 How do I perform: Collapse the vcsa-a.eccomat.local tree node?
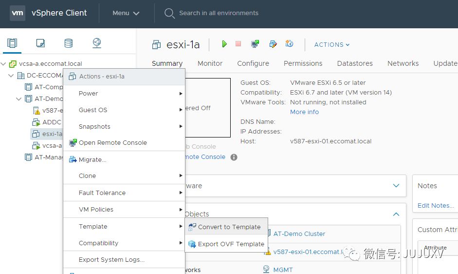pyautogui.click(x=4, y=64)
